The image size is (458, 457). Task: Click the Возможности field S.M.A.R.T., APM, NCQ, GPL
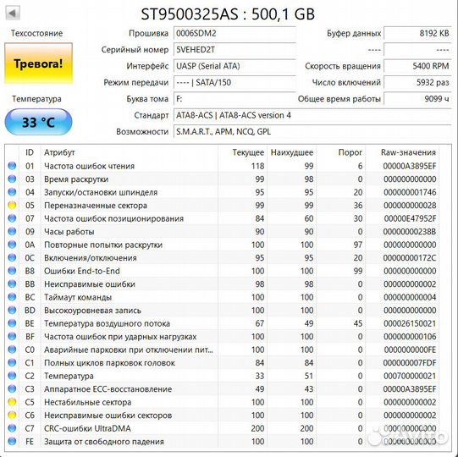312,132
